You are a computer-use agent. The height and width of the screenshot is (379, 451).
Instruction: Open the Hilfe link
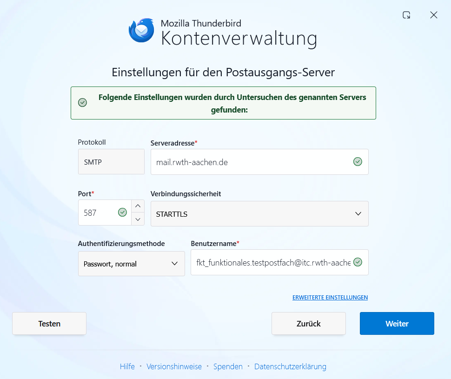[x=127, y=366]
